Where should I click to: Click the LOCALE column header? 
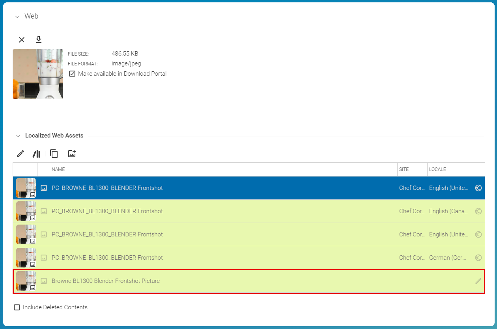tap(437, 169)
